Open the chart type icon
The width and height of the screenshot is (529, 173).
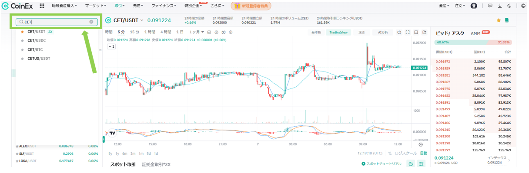click(x=209, y=32)
